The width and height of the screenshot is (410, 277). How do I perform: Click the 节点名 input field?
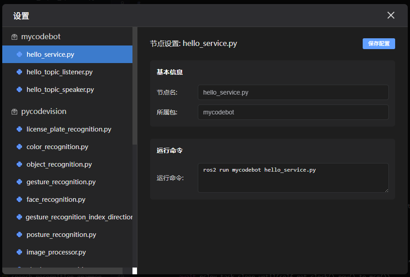pos(293,92)
